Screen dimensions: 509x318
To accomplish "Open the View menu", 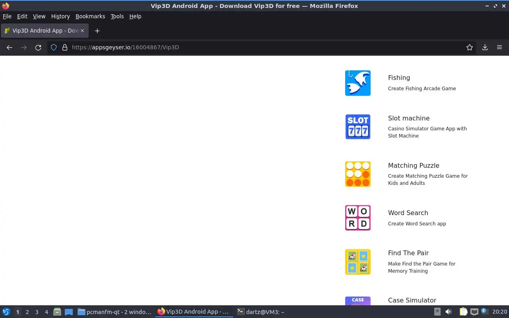I will coord(39,16).
